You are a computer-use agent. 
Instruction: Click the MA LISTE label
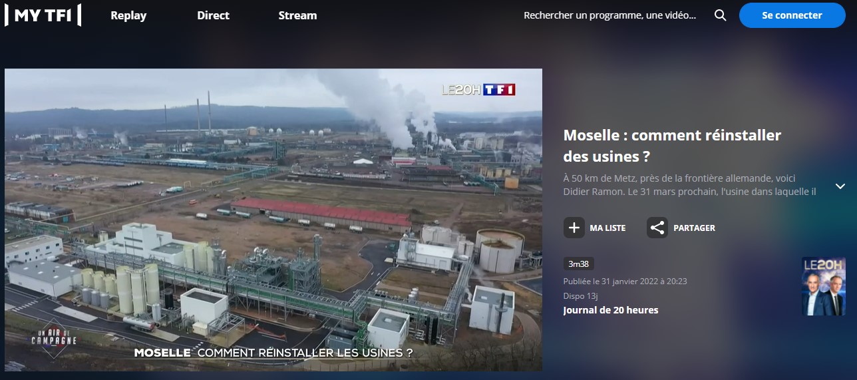607,228
